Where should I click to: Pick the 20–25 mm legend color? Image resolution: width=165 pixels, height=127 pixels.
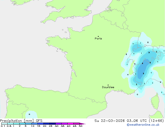tap(46, 124)
